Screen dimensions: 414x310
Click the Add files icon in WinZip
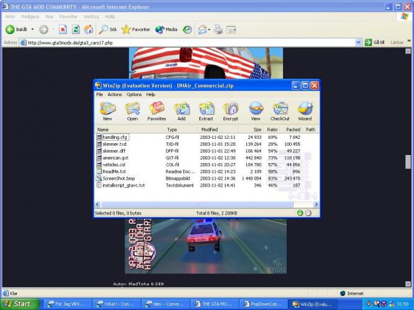coord(181,110)
